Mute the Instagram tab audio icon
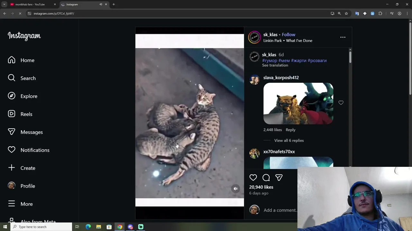 click(101, 4)
